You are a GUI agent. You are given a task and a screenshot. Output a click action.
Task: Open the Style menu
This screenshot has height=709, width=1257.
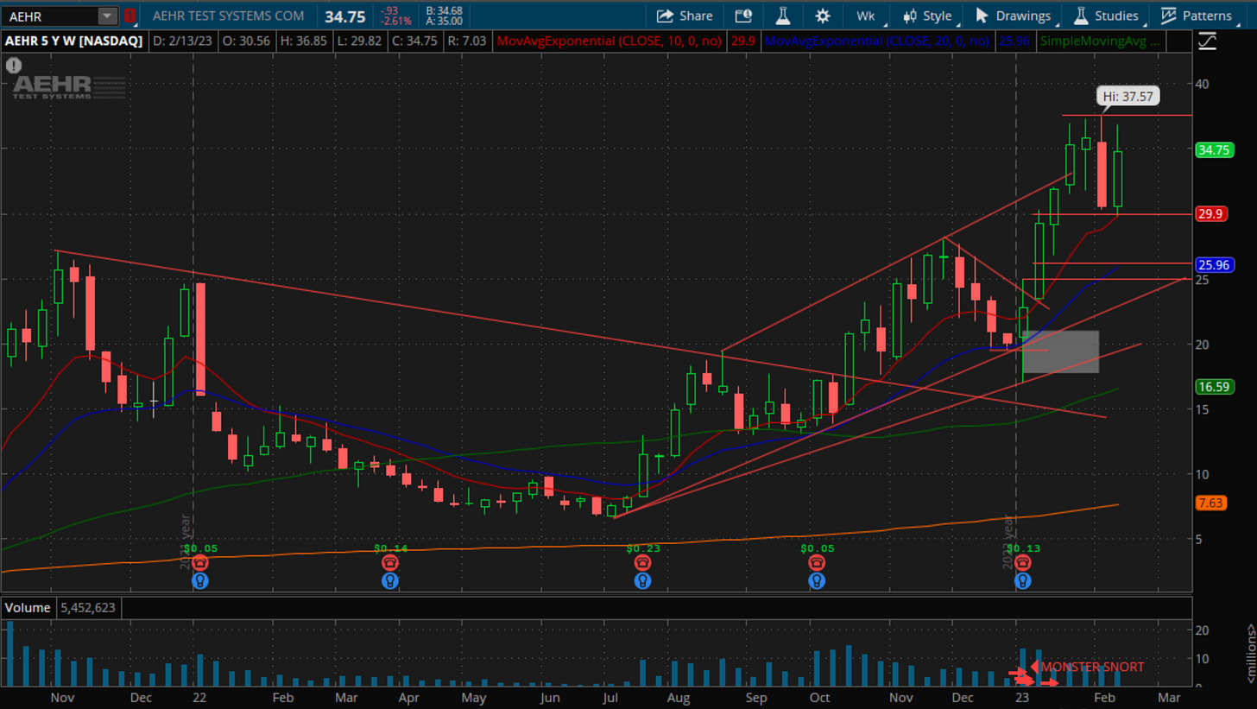tap(927, 16)
